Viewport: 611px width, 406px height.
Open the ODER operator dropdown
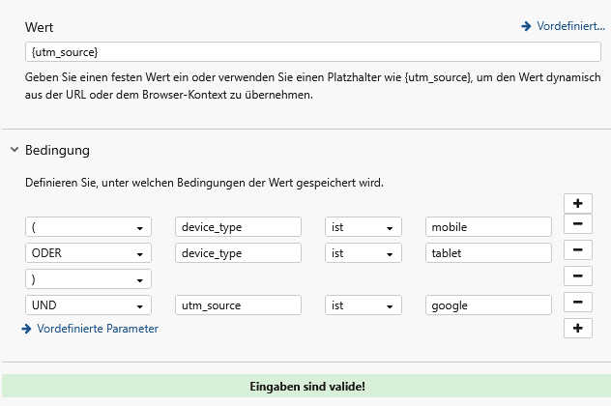[x=88, y=252]
